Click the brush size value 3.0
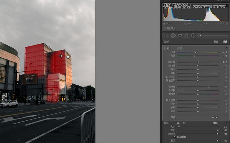This screenshot has width=230, height=143. click(x=225, y=127)
